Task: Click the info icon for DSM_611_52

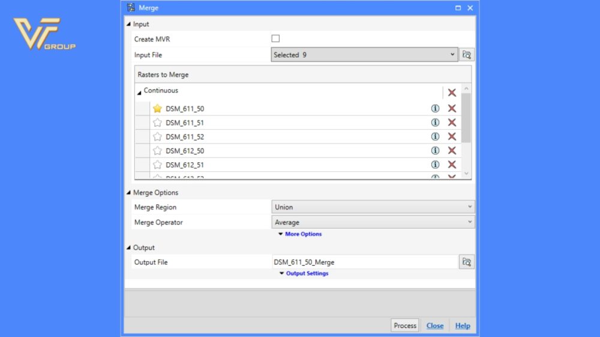Action: click(435, 136)
